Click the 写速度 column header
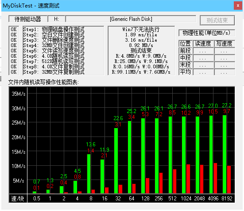 225,43
